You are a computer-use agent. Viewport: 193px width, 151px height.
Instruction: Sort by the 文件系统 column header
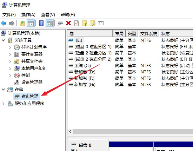(x=148, y=33)
